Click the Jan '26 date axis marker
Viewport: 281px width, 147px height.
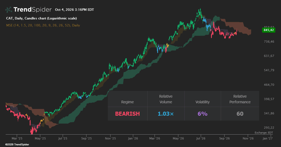(x=133, y=138)
